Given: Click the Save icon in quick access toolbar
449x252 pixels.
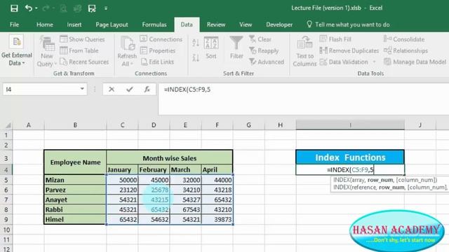Looking at the screenshot, I should pos(14,8).
